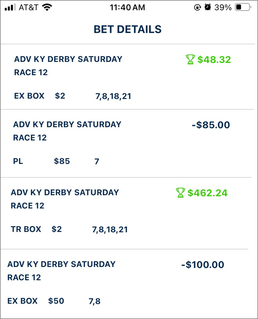Image resolution: width=258 pixels, height=319 pixels.
Task: Open the PL $85 bet entry
Action: click(126, 144)
